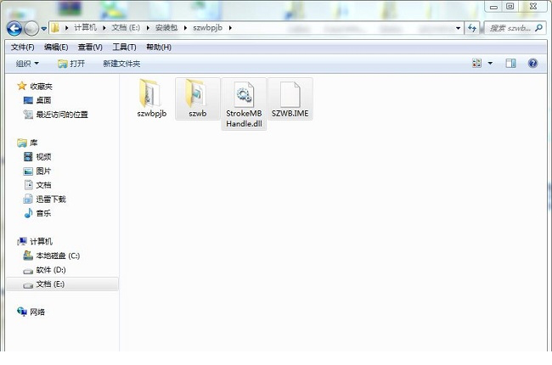The height and width of the screenshot is (365, 552).
Task: Open help with the question mark icon
Action: tap(532, 64)
